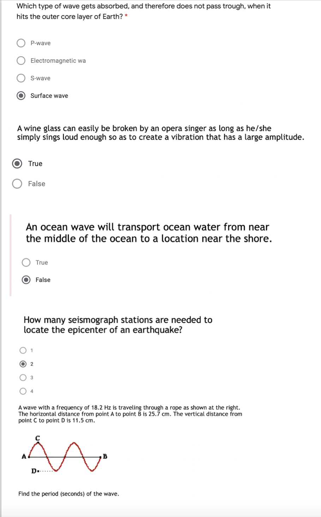
Task: Choose True for the ocean wave statement
Action: tap(26, 262)
